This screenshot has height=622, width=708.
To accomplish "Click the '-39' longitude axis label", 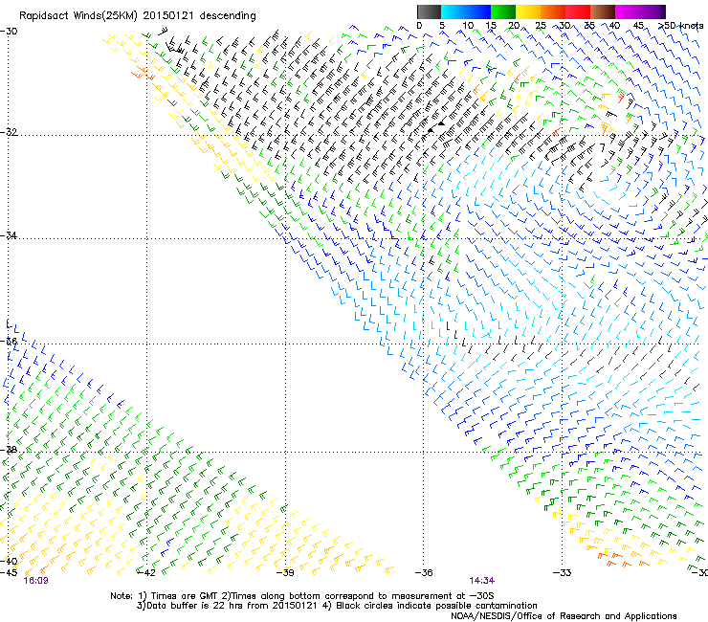I will click(285, 573).
